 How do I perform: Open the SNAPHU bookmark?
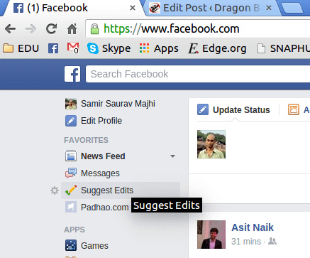pos(284,48)
